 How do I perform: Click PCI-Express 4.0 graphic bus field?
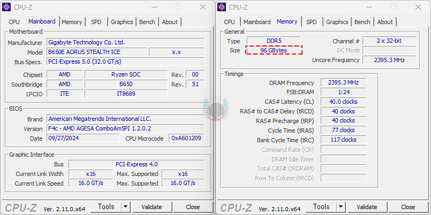(137, 164)
